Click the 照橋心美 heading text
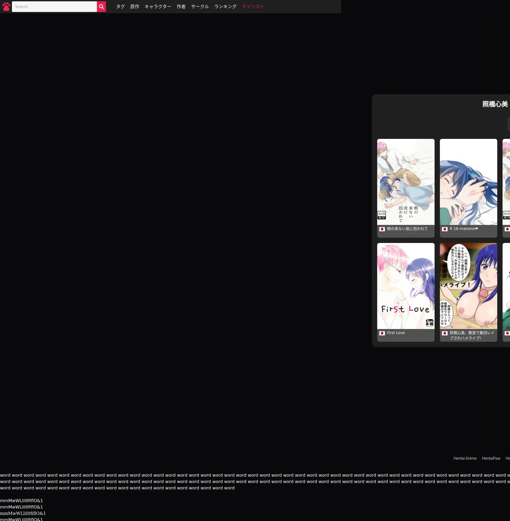Viewport: 510px width, 521px height. [495, 104]
